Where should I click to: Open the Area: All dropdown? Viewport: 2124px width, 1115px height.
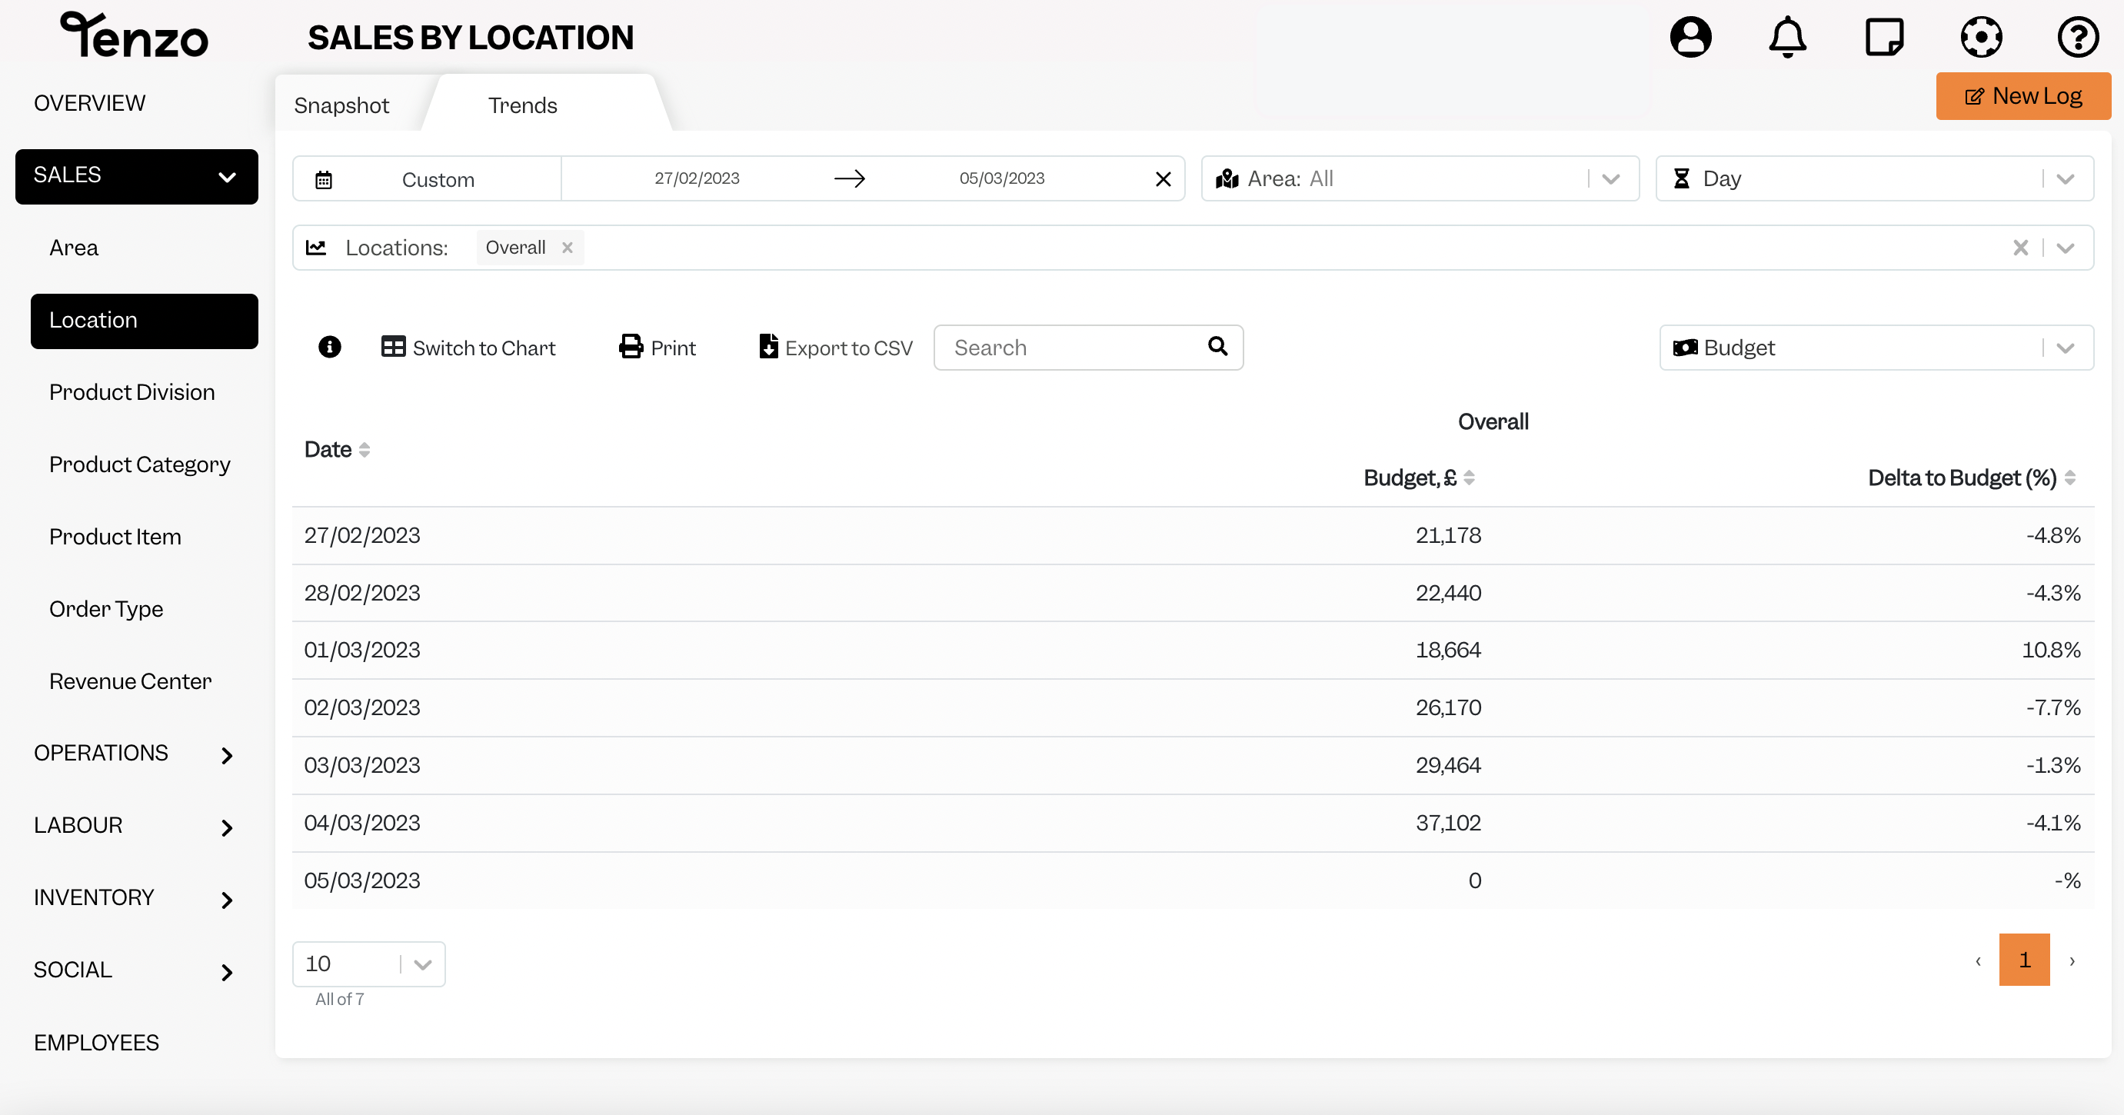point(1419,179)
